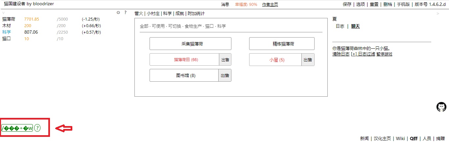449x145 pixels.
Task: Open the GitHub cat icon link
Action: (441, 107)
